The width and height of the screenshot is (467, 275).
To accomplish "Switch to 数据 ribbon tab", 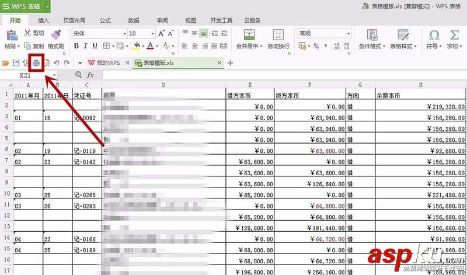I will tap(134, 20).
